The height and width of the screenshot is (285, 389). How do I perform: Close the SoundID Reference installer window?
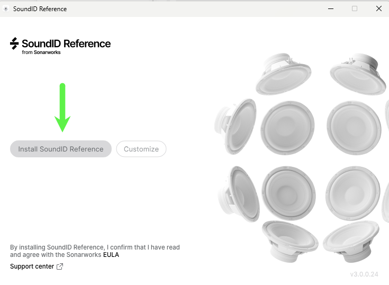coord(379,8)
